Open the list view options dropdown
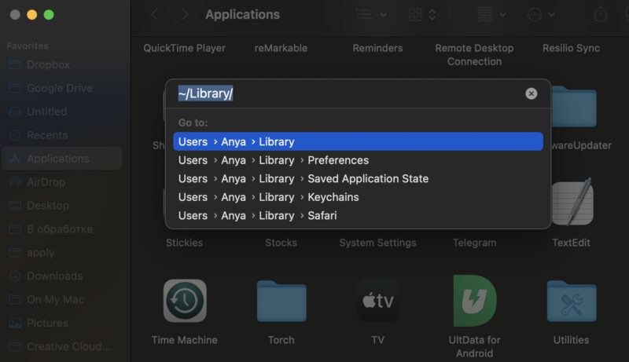629x362 pixels. pos(371,15)
